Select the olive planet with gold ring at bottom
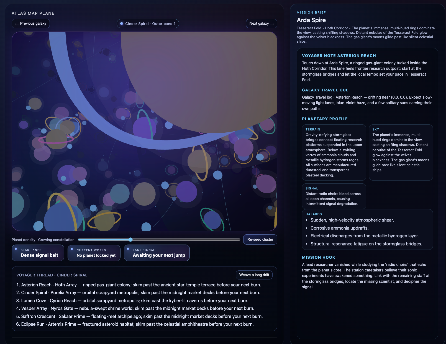The width and height of the screenshot is (446, 344). click(x=104, y=220)
